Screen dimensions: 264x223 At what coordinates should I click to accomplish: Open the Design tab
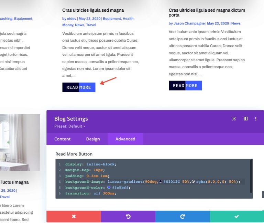pyautogui.click(x=93, y=139)
